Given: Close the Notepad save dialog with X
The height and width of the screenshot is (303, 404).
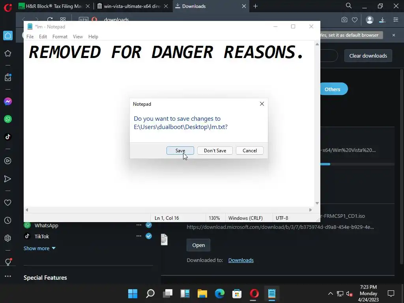Looking at the screenshot, I should pos(262,104).
